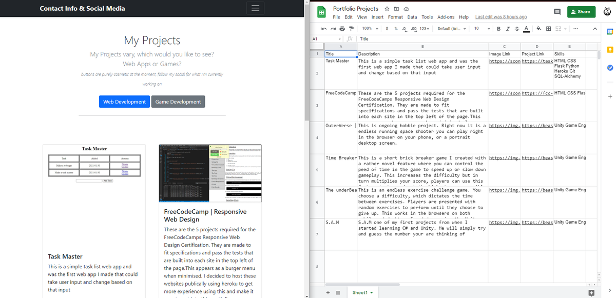Click Game Development button

178,102
